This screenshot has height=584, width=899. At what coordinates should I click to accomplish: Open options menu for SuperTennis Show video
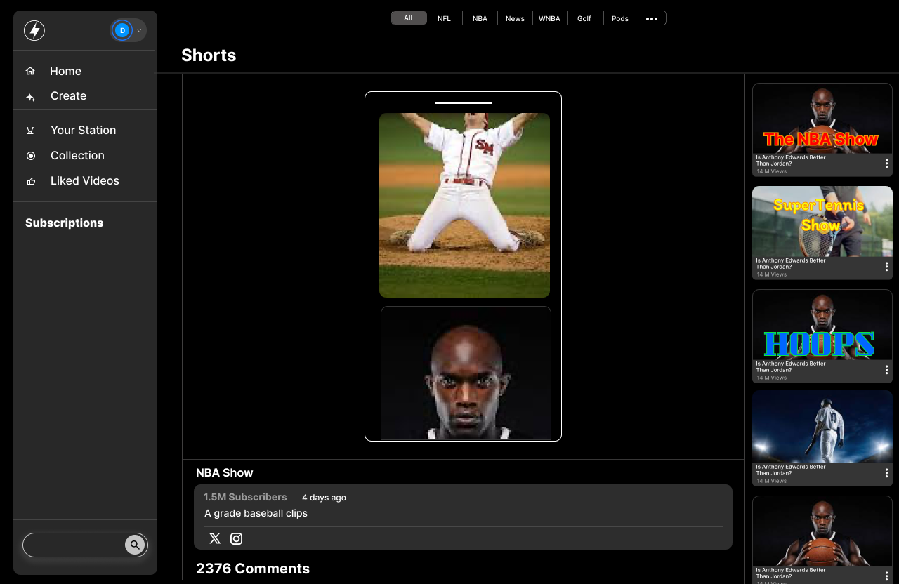click(x=886, y=267)
